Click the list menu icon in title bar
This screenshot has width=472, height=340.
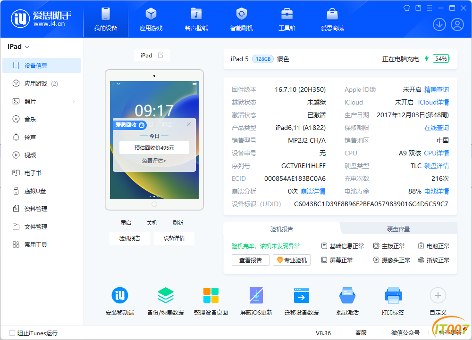click(x=430, y=8)
